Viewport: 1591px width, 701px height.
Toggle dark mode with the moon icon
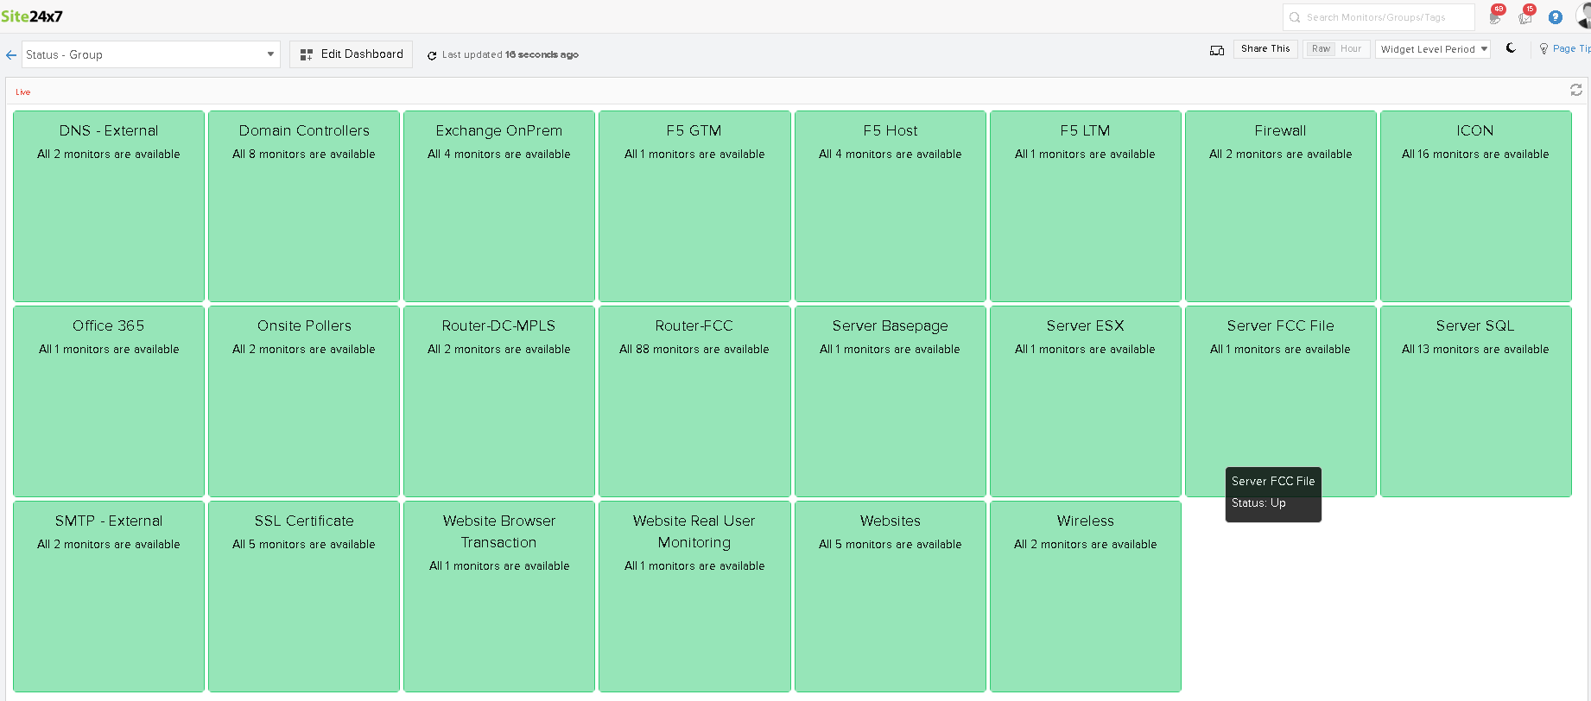point(1511,48)
